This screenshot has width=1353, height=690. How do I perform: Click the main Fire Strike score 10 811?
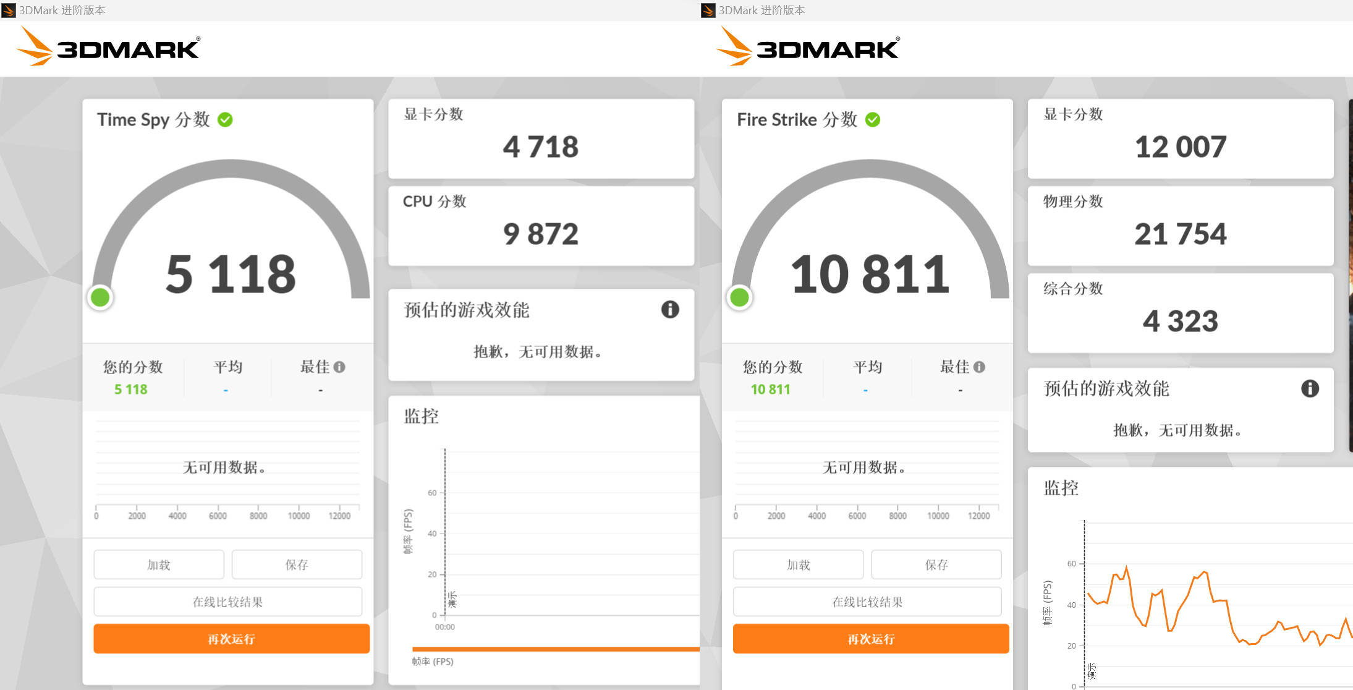870,274
